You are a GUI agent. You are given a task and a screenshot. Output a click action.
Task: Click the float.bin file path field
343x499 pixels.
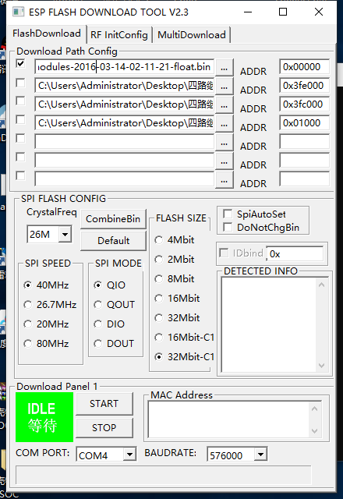point(125,67)
